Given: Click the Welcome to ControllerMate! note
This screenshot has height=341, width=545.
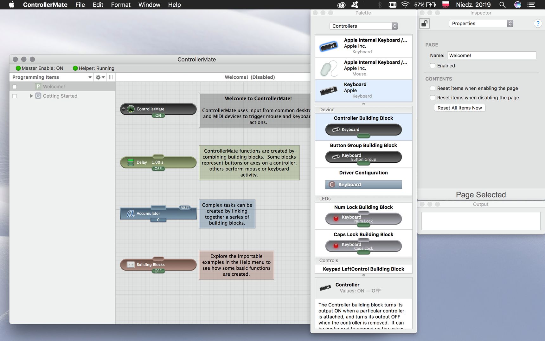Looking at the screenshot, I should 255,110.
